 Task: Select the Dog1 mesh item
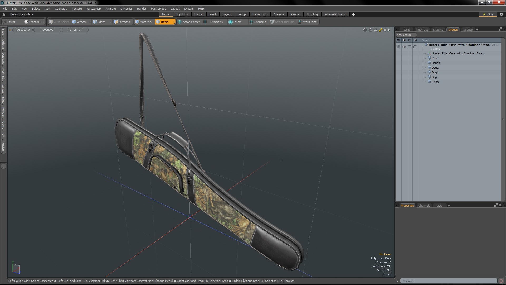435,72
